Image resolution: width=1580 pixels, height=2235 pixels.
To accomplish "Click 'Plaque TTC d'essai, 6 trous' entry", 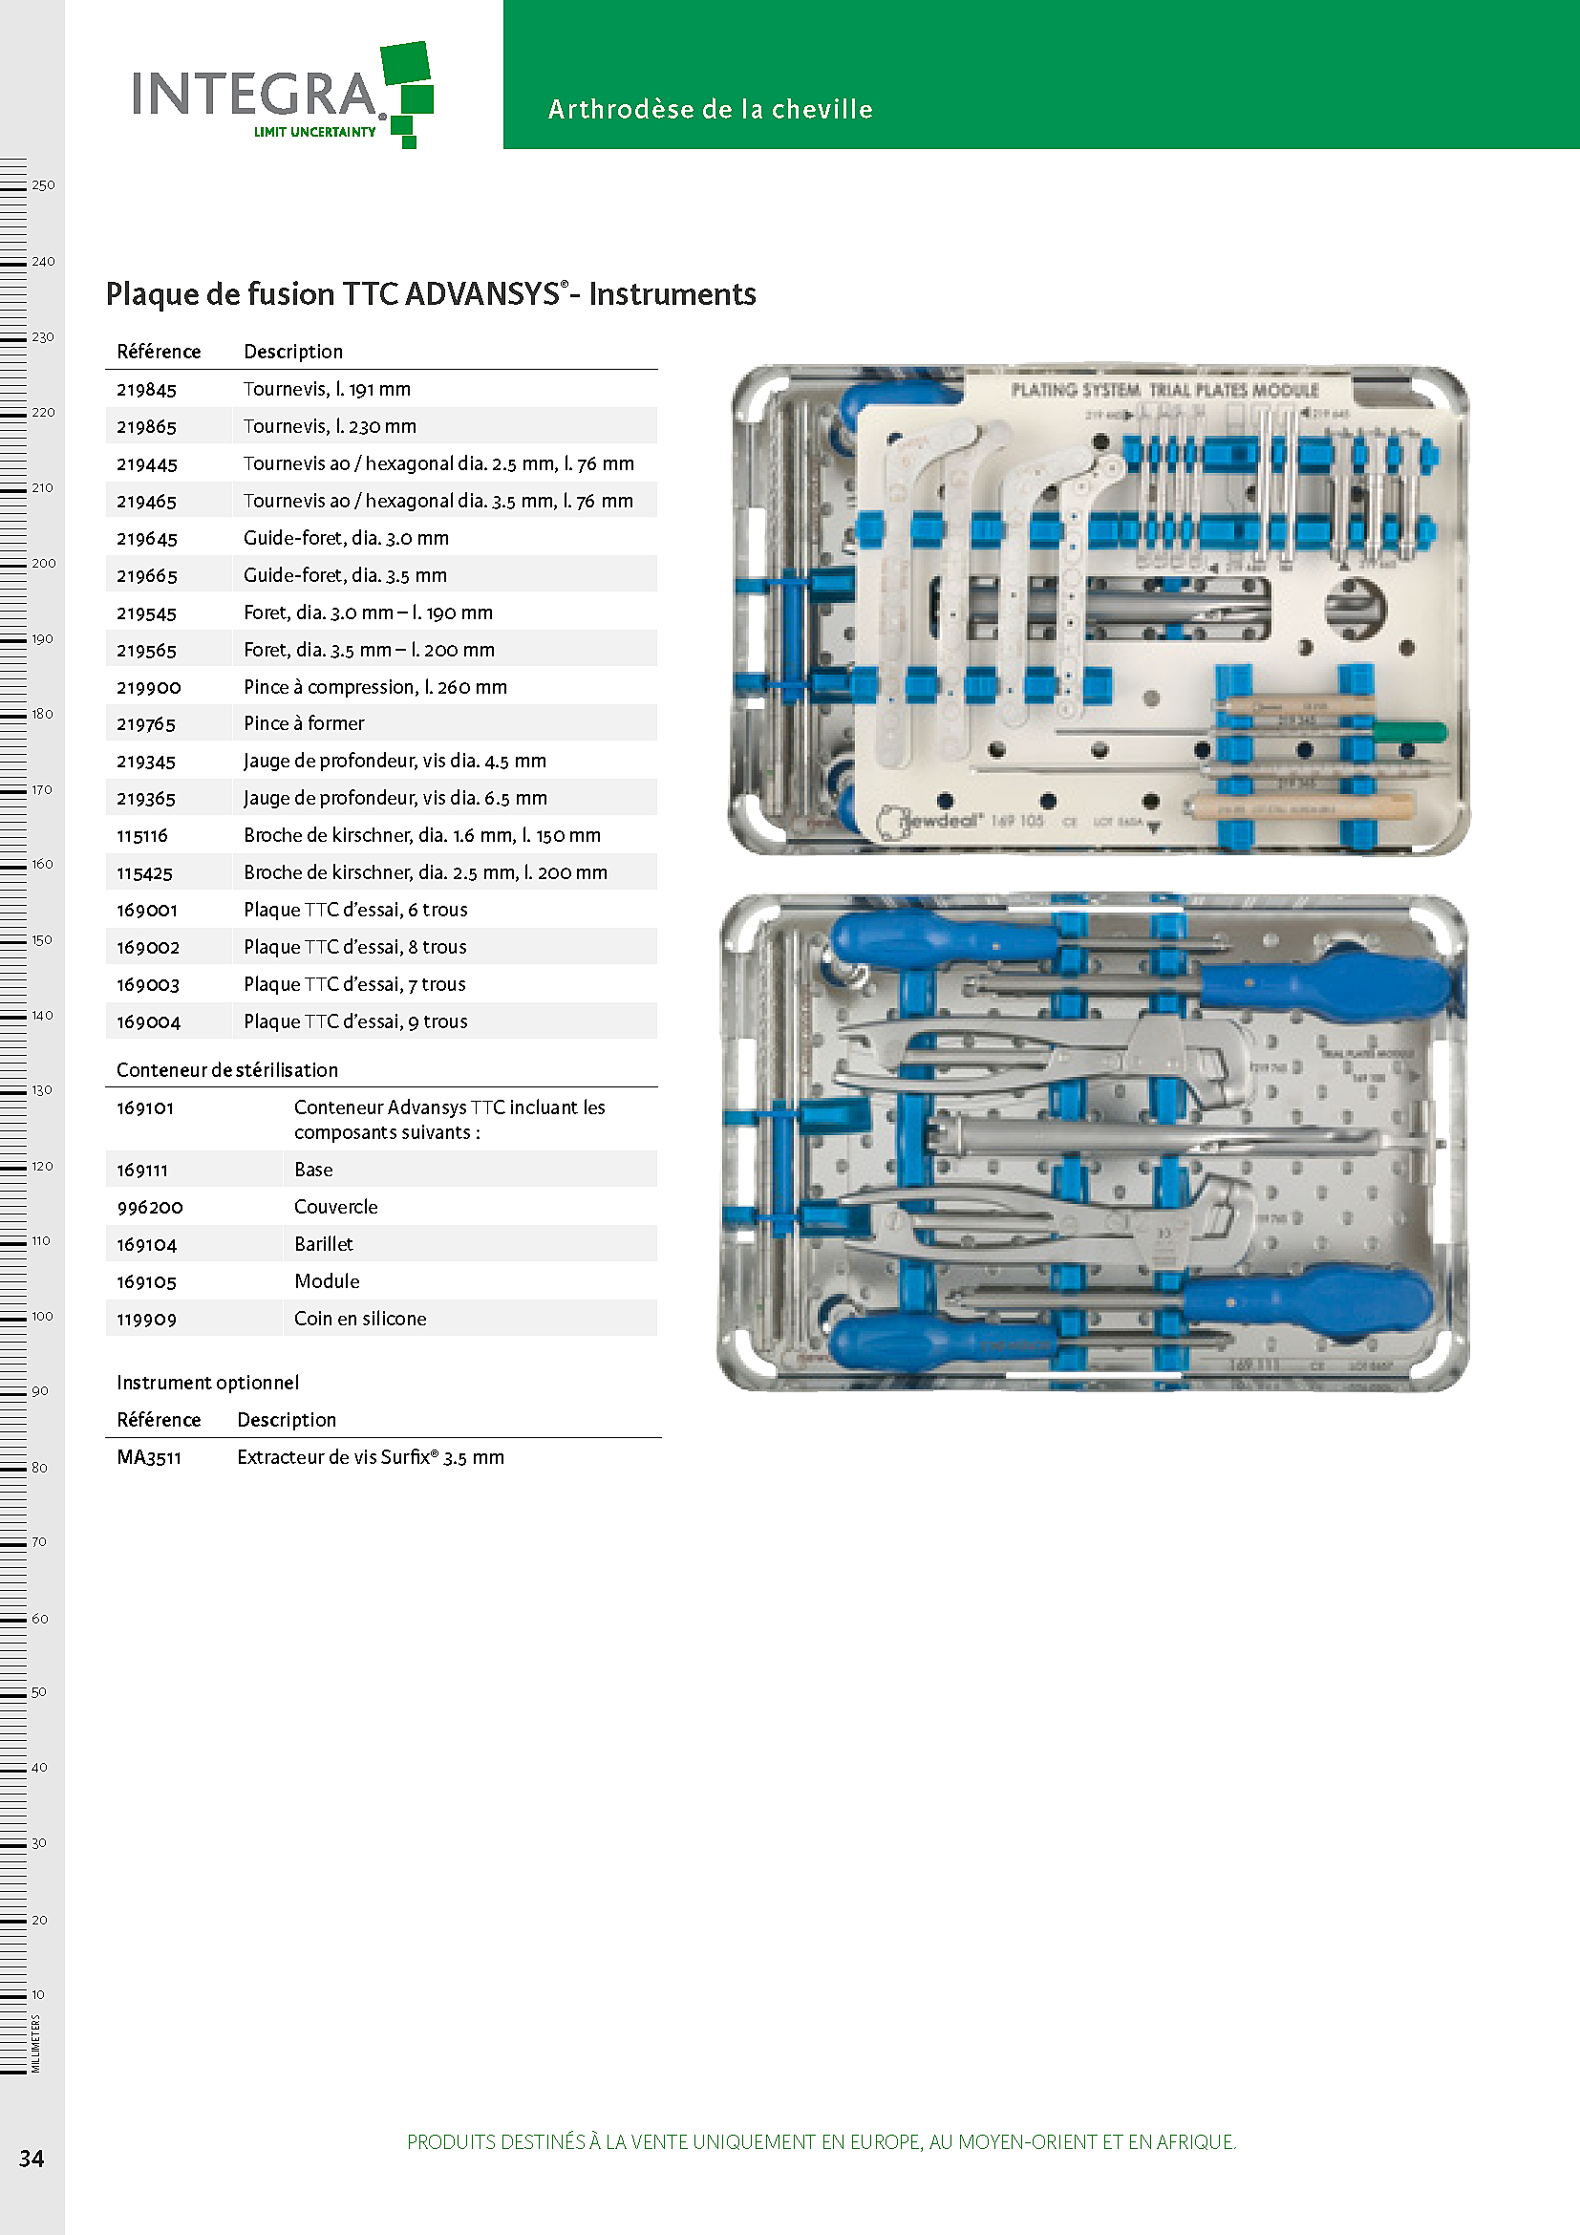I will tap(355, 911).
